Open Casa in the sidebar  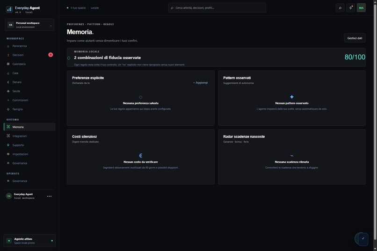click(29, 73)
